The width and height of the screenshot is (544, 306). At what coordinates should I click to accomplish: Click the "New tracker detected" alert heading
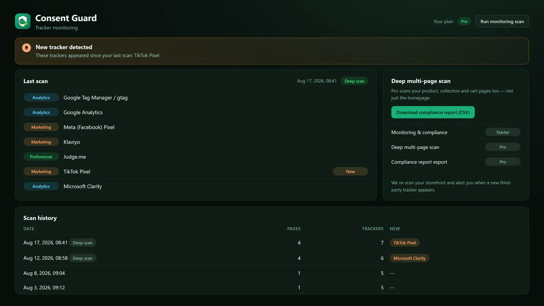[x=64, y=47]
